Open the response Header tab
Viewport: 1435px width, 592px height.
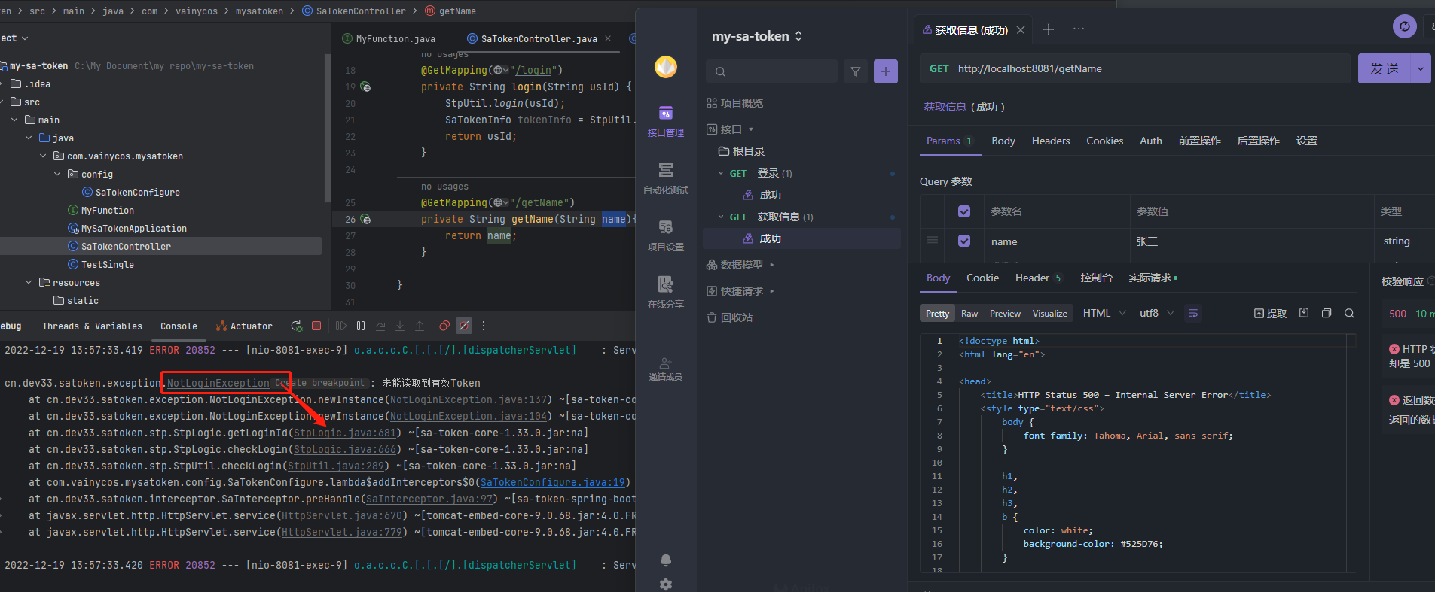tap(1038, 278)
